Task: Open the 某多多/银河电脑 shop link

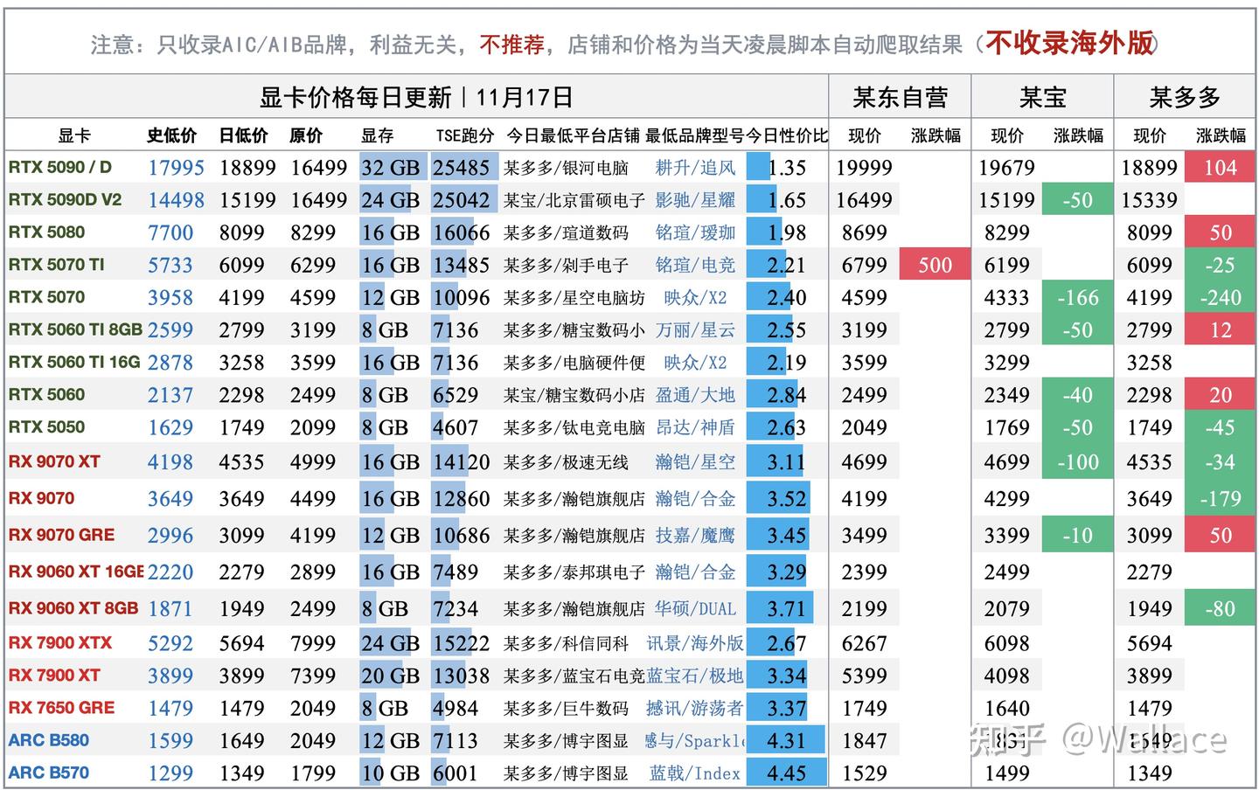Action: click(565, 166)
